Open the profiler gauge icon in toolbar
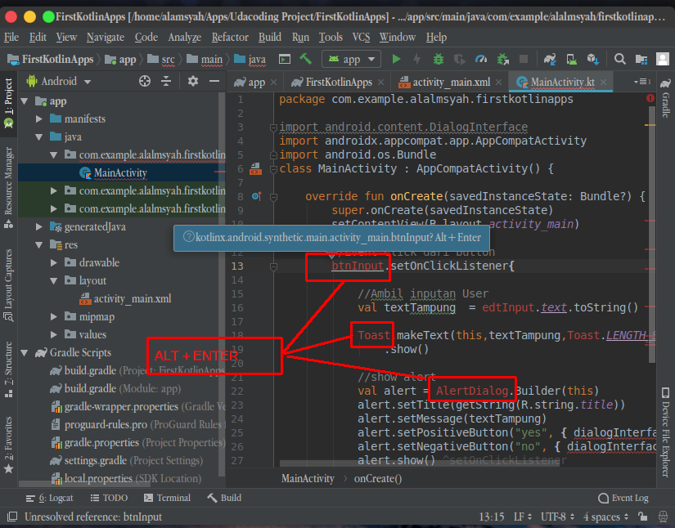Image resolution: width=675 pixels, height=528 pixels. tap(481, 59)
